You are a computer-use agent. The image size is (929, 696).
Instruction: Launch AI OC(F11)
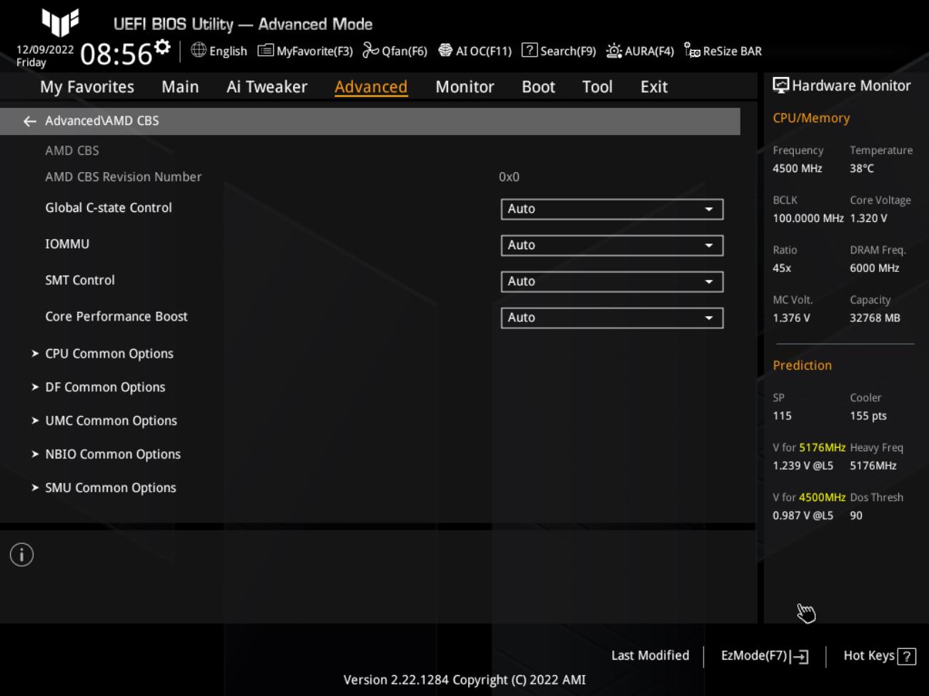475,51
